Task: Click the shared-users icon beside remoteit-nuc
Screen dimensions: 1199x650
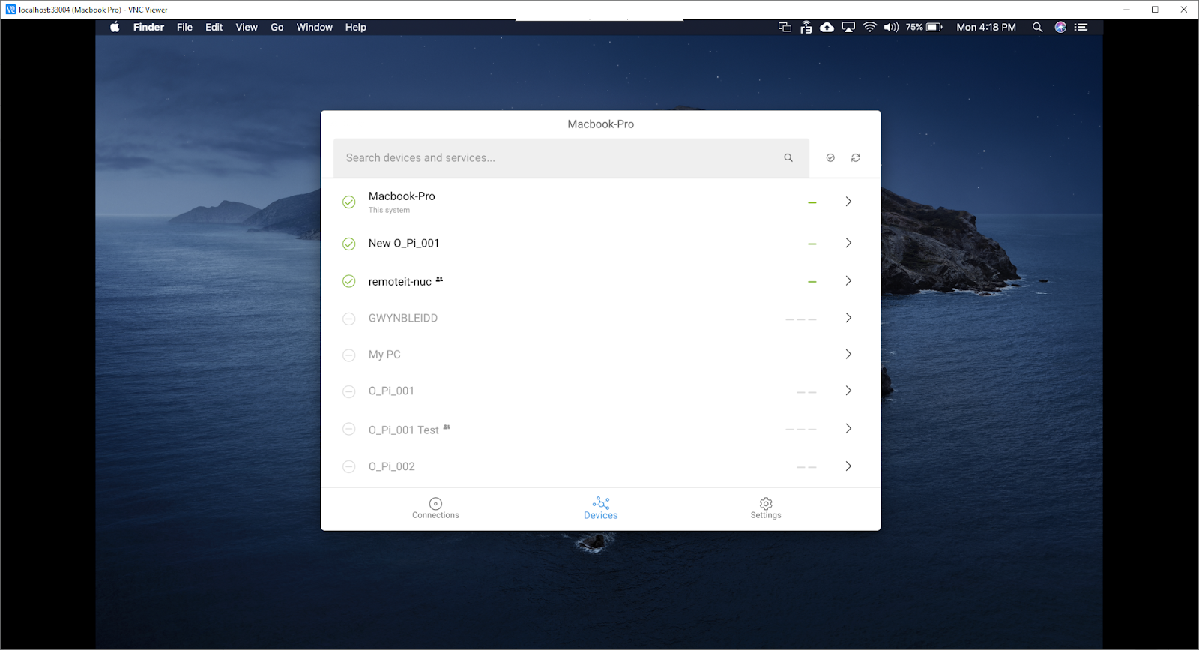Action: (x=439, y=280)
